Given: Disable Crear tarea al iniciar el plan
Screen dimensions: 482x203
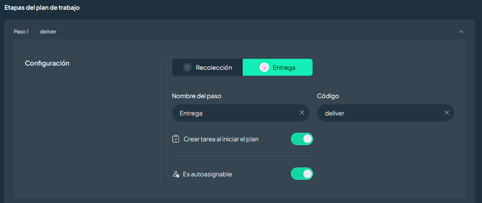Looking at the screenshot, I should (x=302, y=139).
